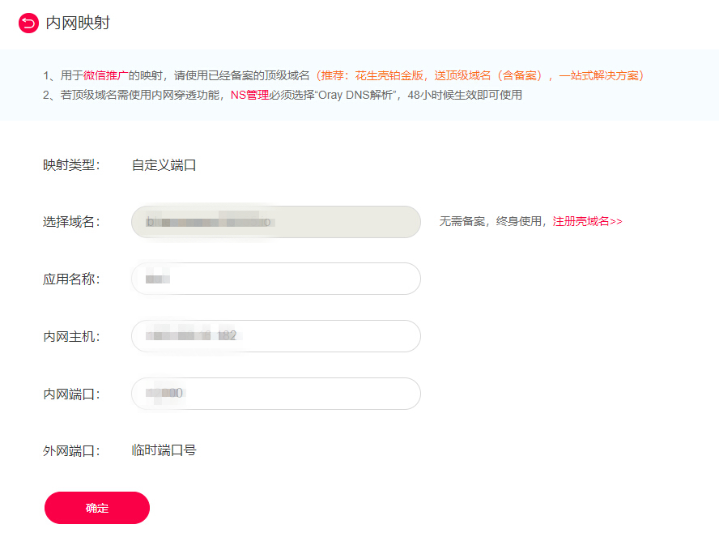This screenshot has height=537, width=719.
Task: Open the 注册壳域名>> link
Action: tap(587, 221)
